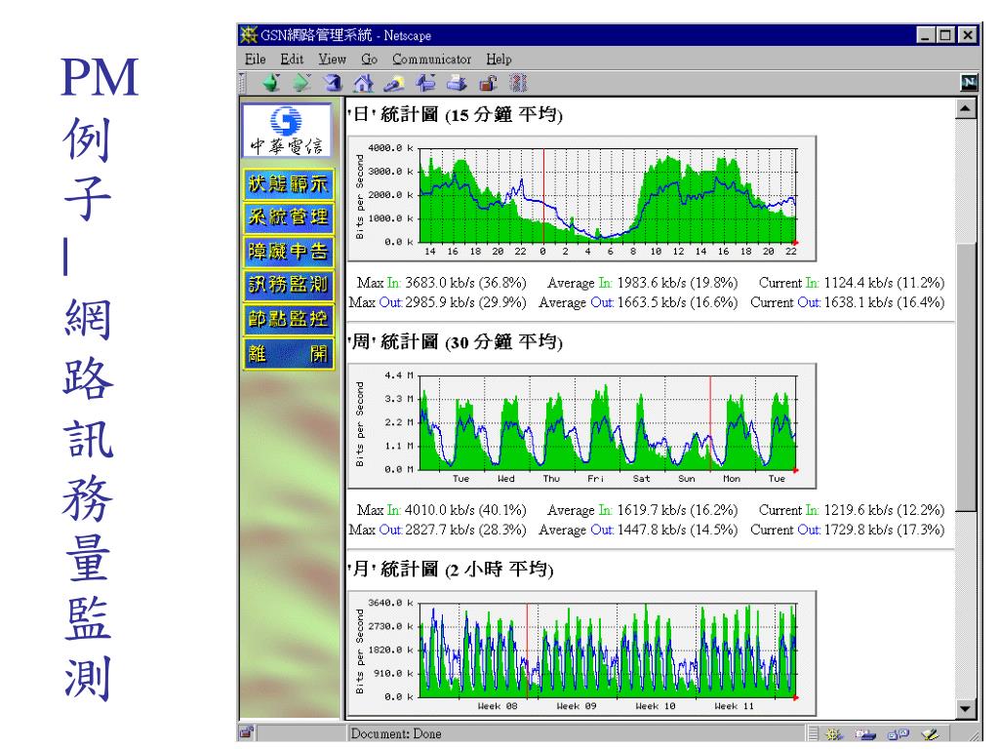
Task: Open the Guide toolbar icon
Action: 425,83
